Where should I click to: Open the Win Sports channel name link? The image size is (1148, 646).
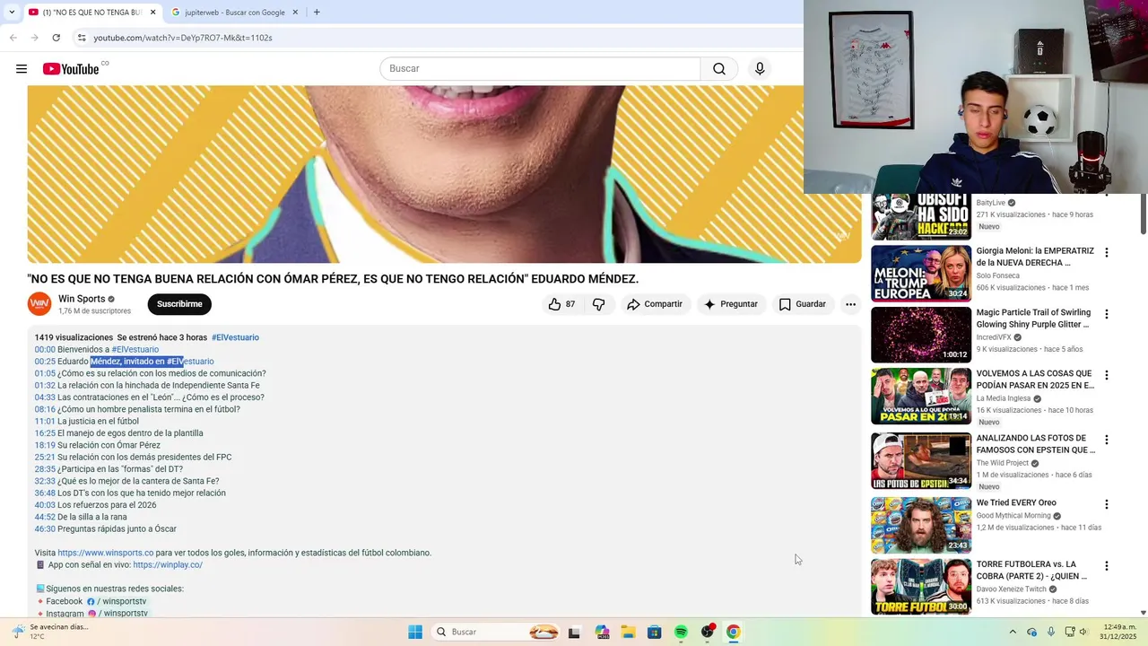coord(82,299)
